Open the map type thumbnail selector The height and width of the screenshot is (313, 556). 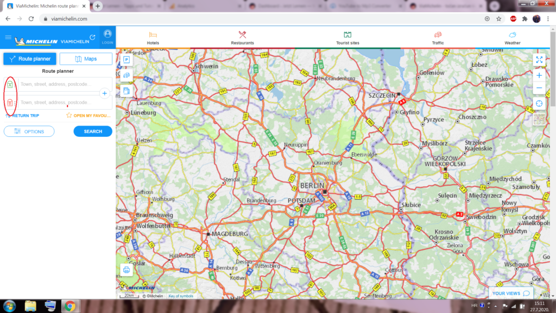click(x=539, y=119)
